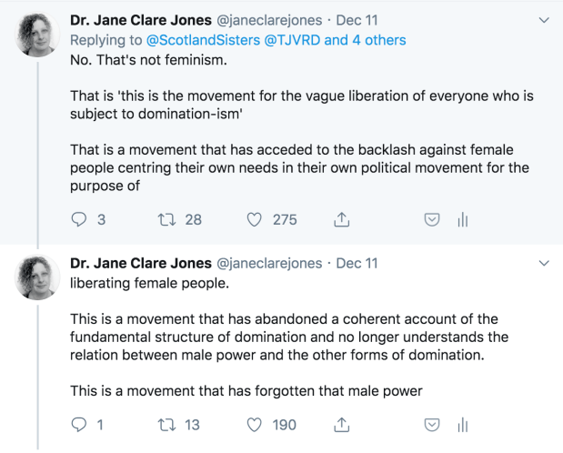This screenshot has width=563, height=453.
Task: Reply to the first tweet
Action: (79, 219)
